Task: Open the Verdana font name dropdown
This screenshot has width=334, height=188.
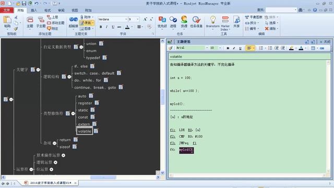Action: 126,19
